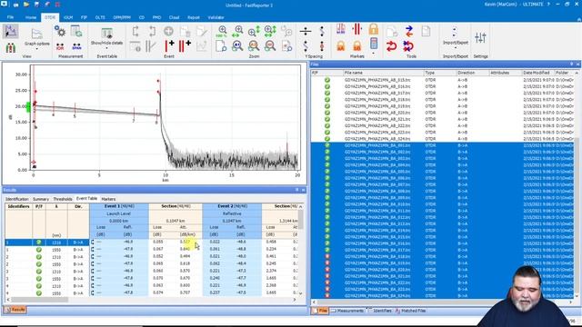
Task: Open folder icon in quick access toolbar
Action: coord(26,5)
